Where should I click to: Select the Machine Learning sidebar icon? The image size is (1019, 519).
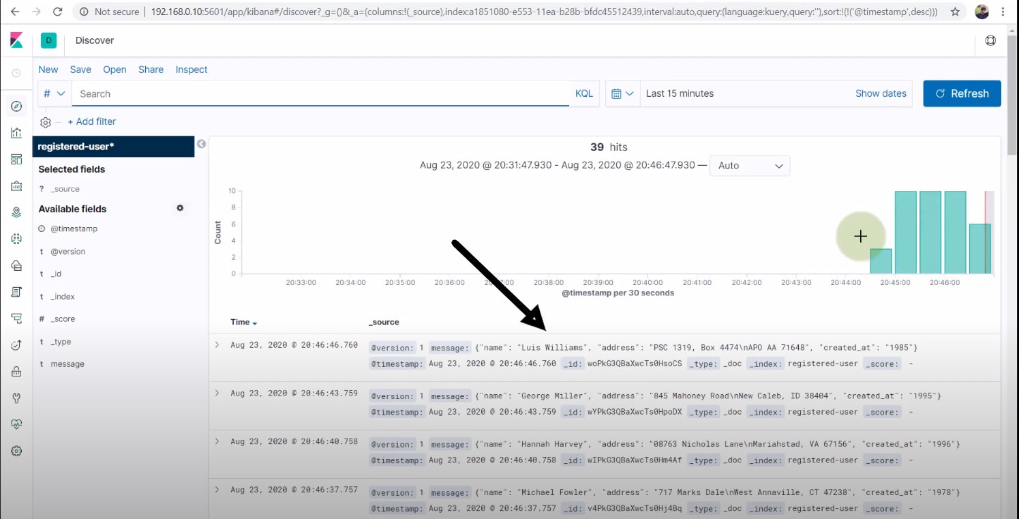tap(16, 238)
